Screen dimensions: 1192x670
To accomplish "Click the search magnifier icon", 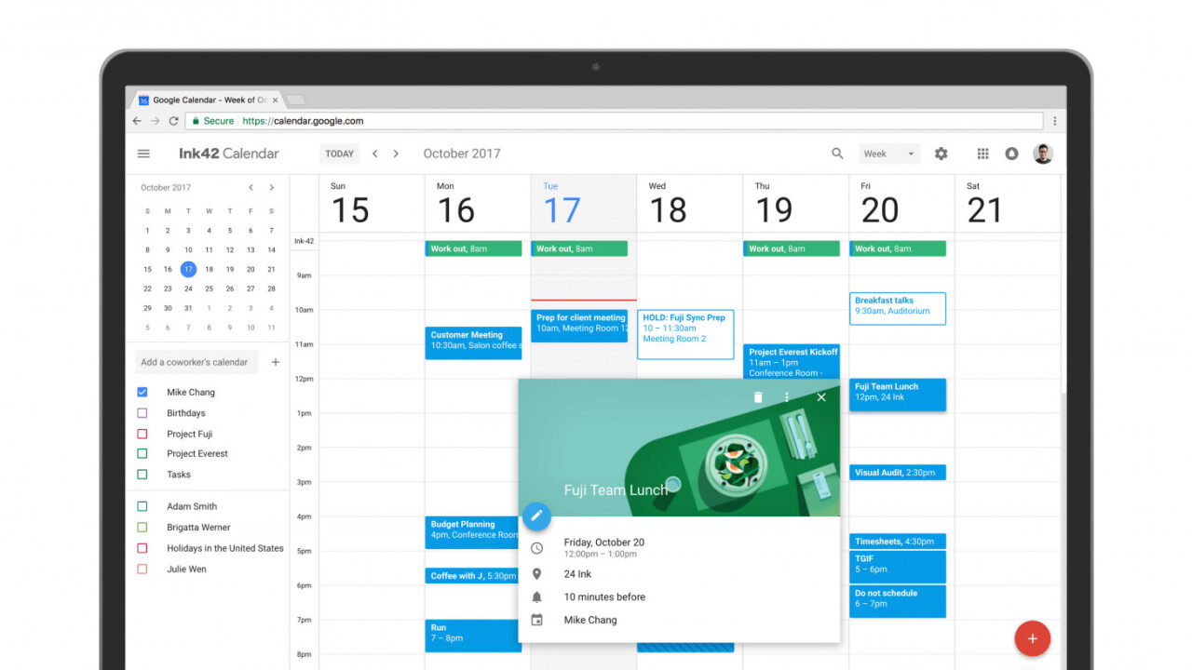I will [x=837, y=154].
